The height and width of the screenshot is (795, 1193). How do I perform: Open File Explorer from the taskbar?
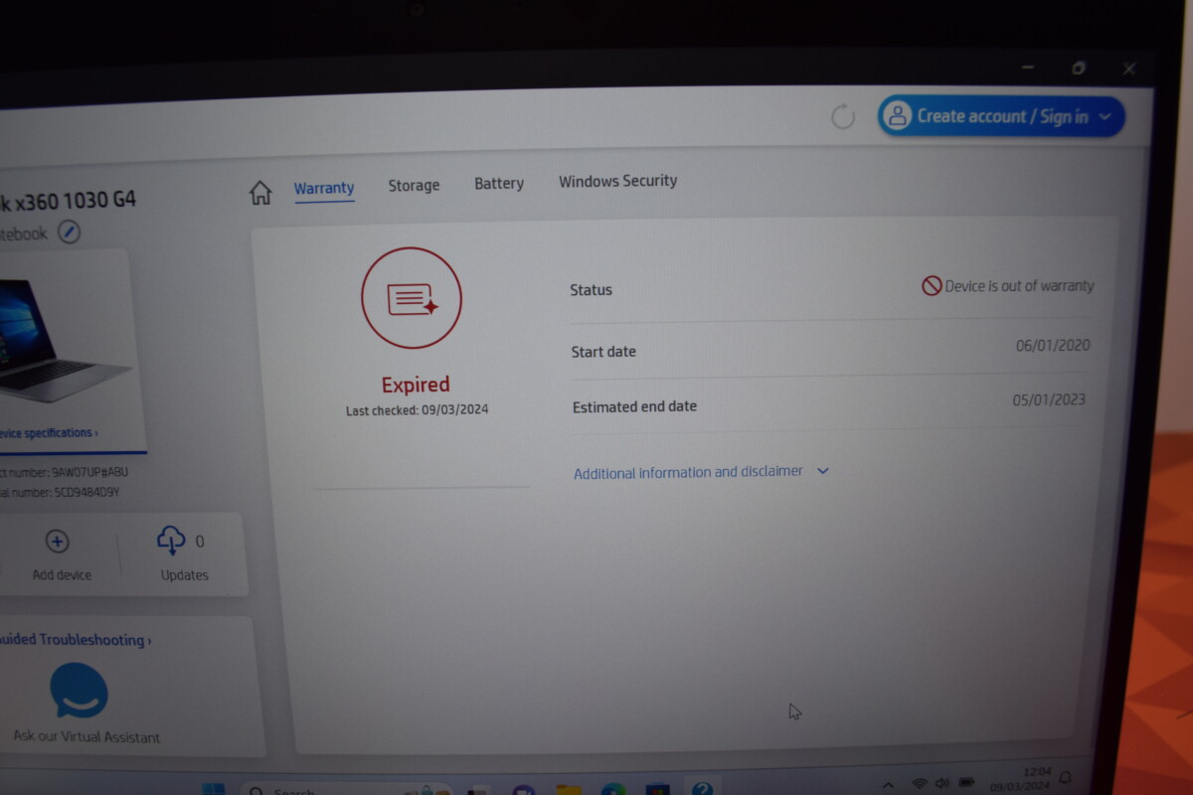(569, 790)
